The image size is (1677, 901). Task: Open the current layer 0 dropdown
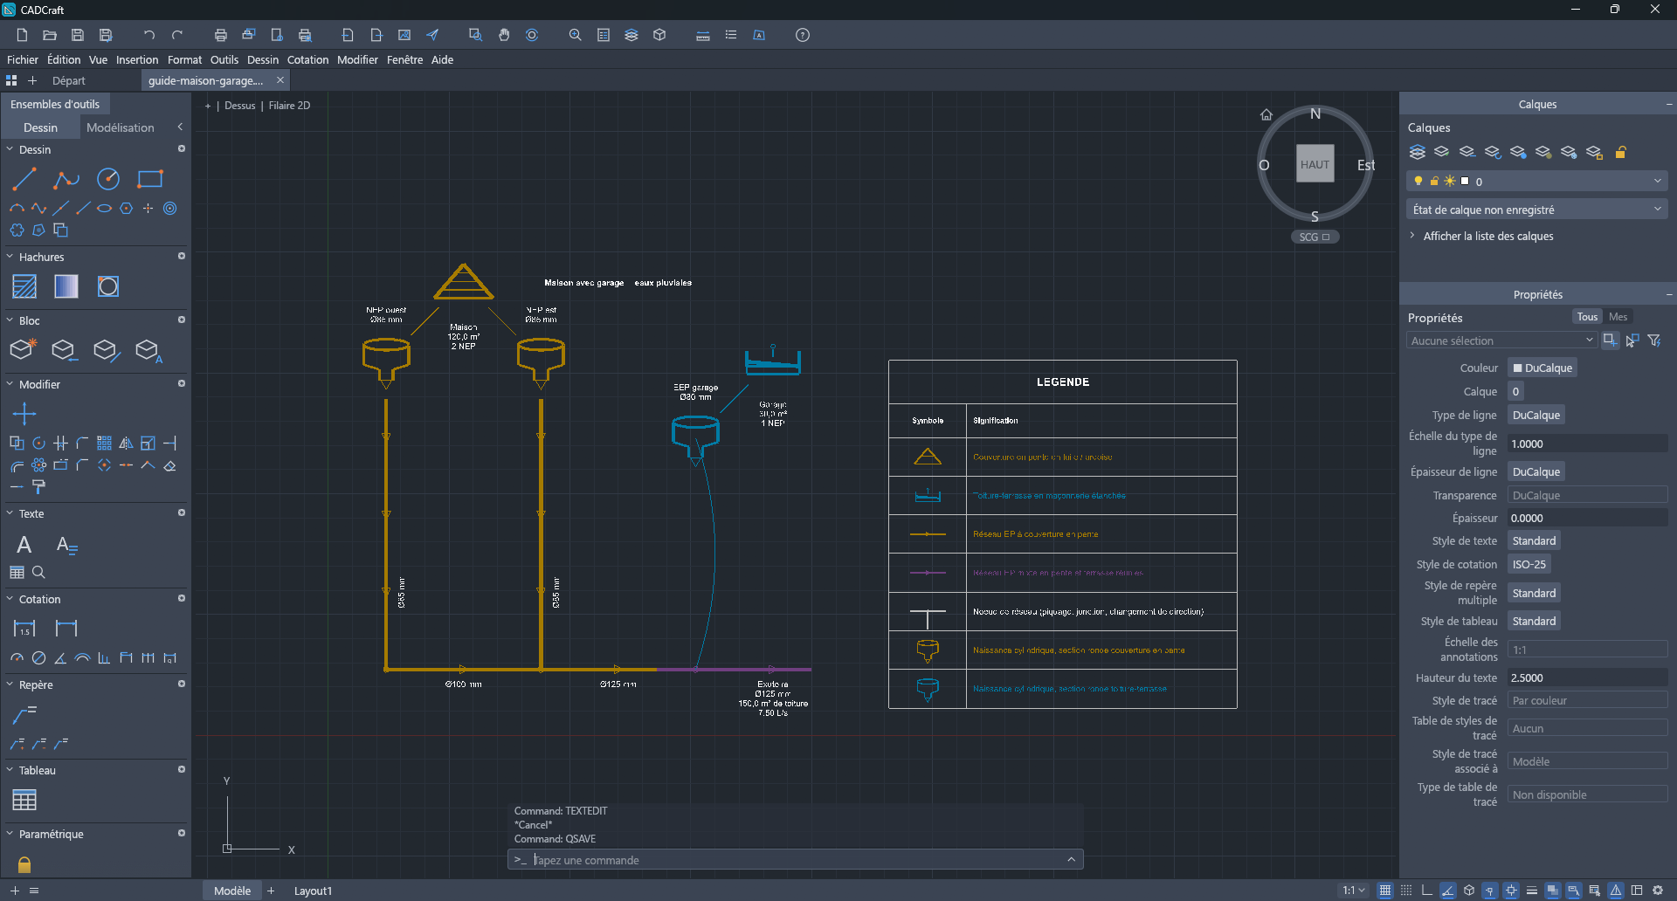(1537, 181)
